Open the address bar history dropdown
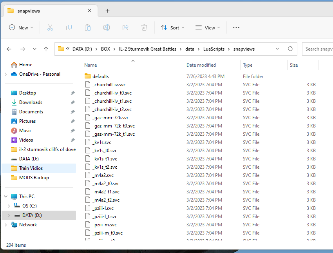Image resolution: width=333 pixels, height=253 pixels. click(x=277, y=49)
